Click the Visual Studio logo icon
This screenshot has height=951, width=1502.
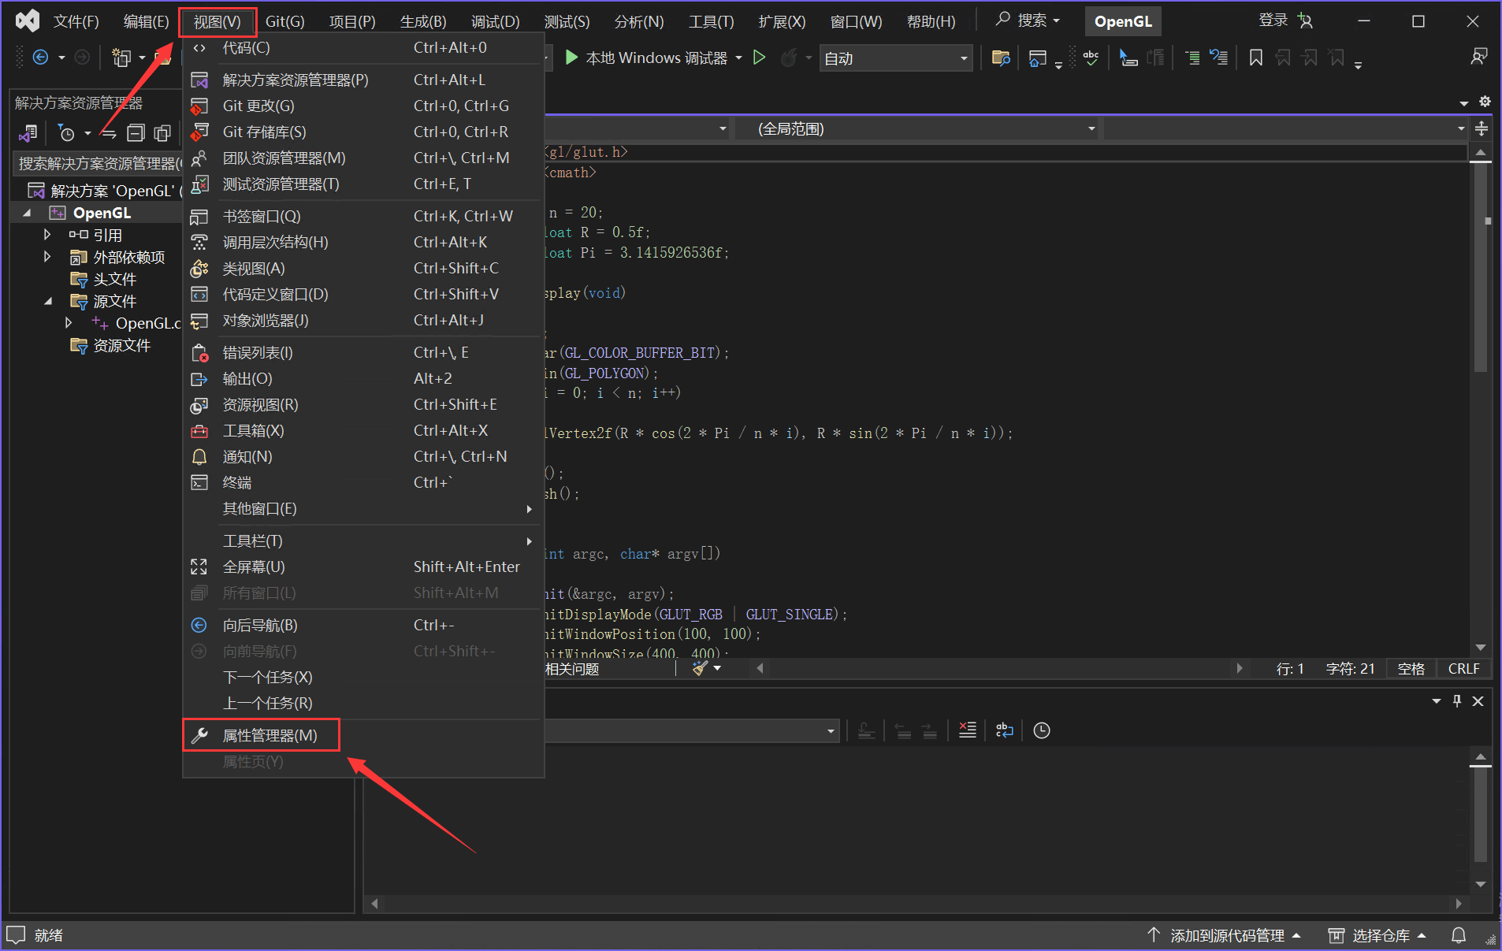tap(28, 21)
